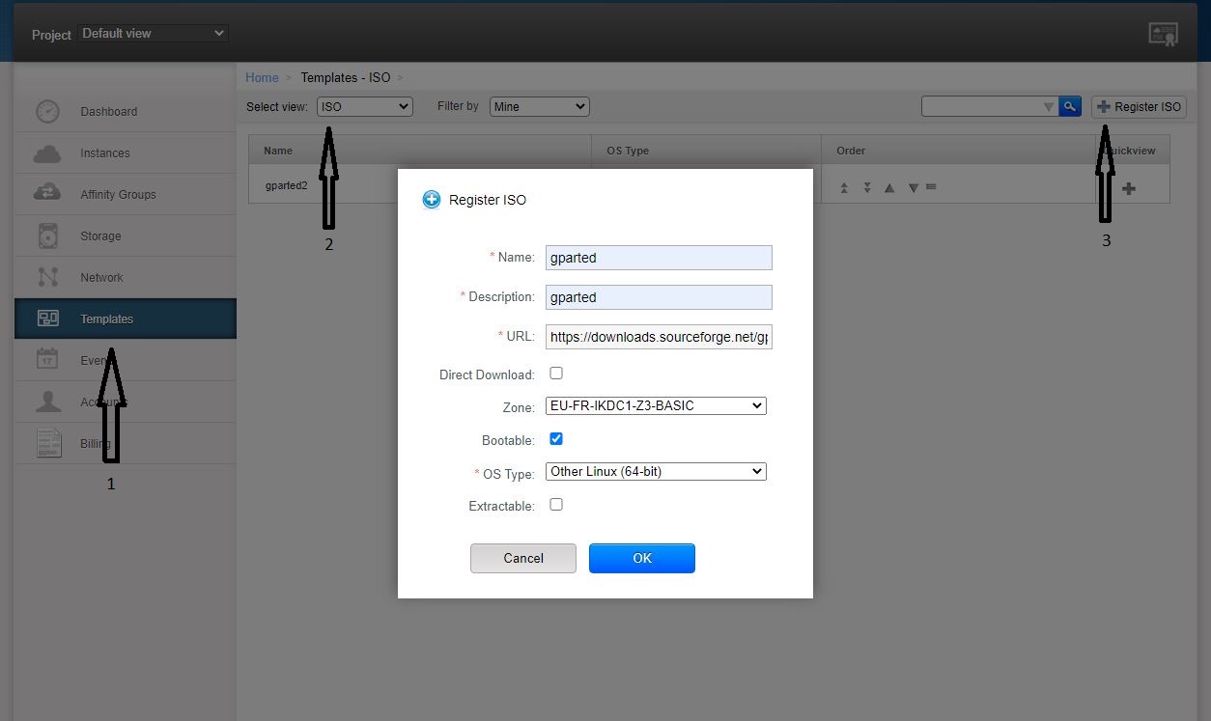
Task: Open the notifications icon in header
Action: point(1163,34)
